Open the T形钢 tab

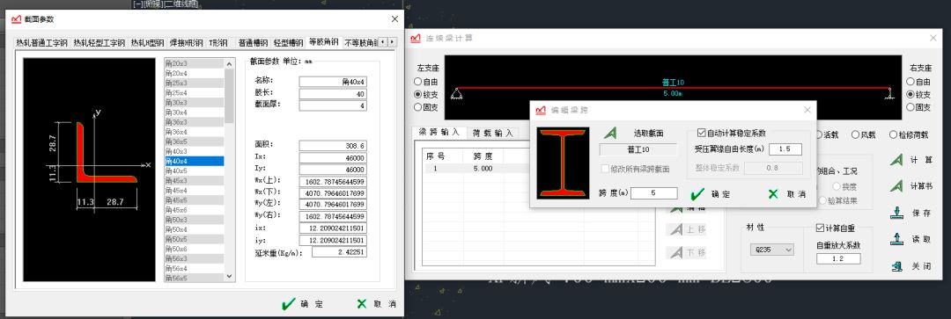click(x=218, y=43)
